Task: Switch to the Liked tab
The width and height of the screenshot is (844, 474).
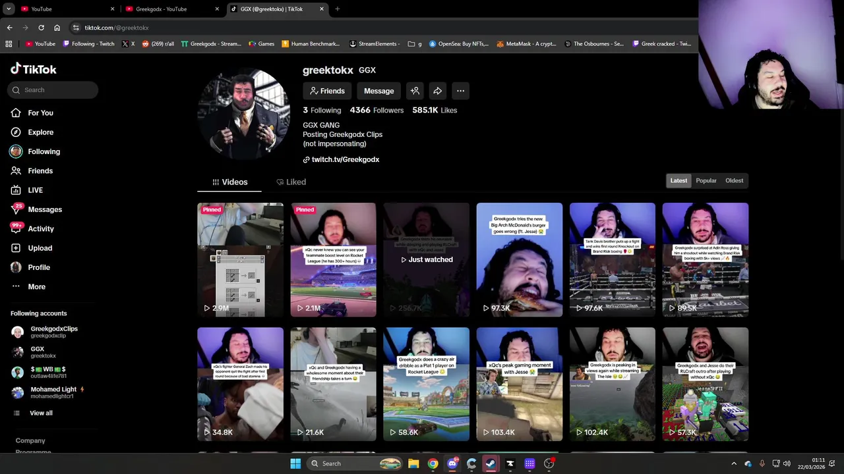Action: click(x=291, y=182)
